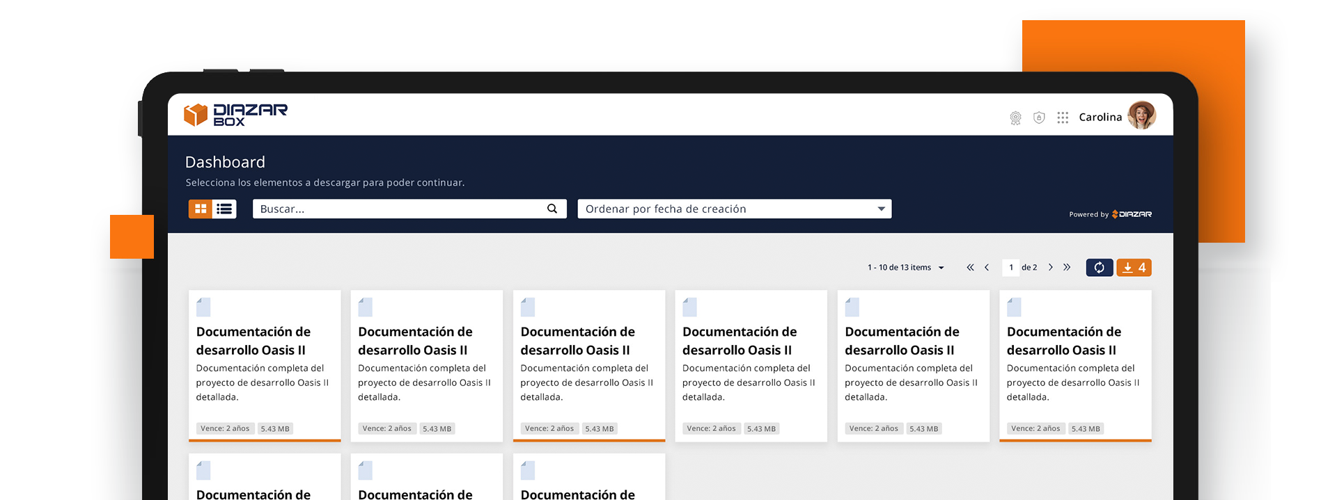Switch to grid view layout
This screenshot has height=500, width=1337.
point(201,209)
